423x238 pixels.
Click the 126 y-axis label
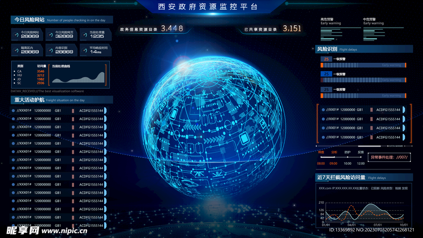pyautogui.click(x=321, y=210)
